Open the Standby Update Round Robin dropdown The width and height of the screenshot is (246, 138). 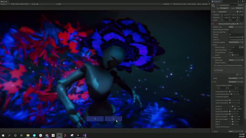(236, 42)
